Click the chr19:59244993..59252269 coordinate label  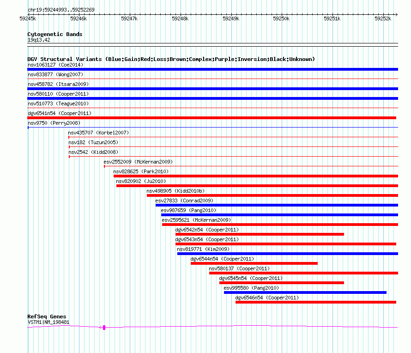pos(61,10)
